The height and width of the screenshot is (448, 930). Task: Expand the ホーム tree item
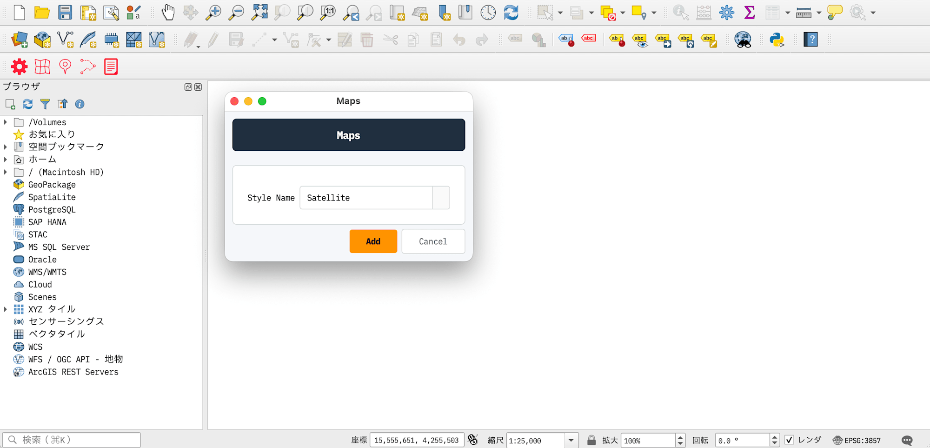6,160
